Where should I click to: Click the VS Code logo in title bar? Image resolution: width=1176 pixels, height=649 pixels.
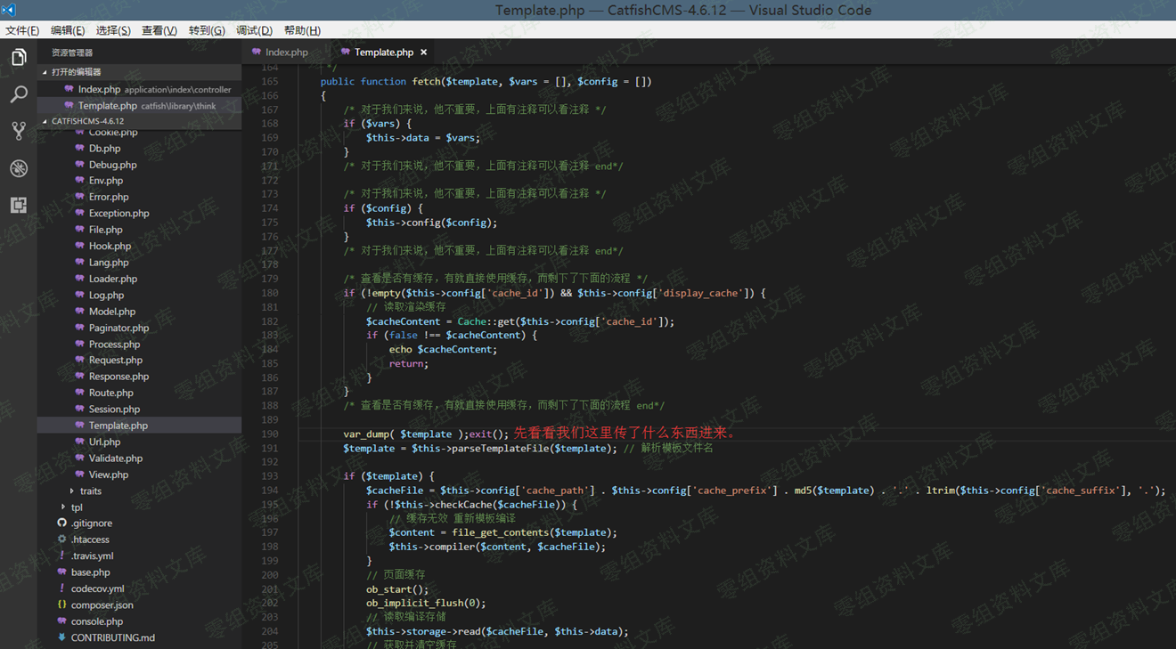tap(9, 10)
